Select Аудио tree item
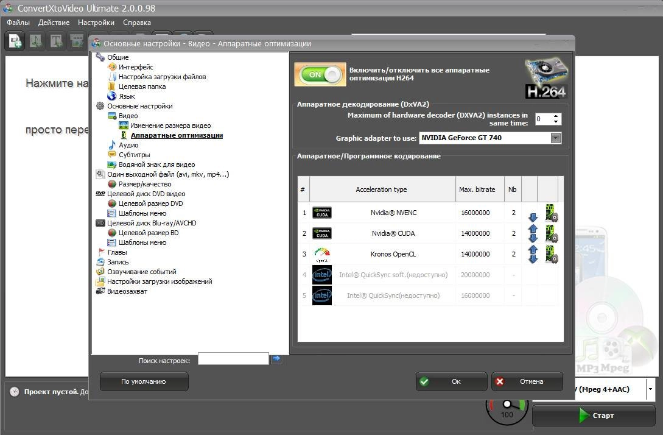This screenshot has width=663, height=435. (128, 145)
